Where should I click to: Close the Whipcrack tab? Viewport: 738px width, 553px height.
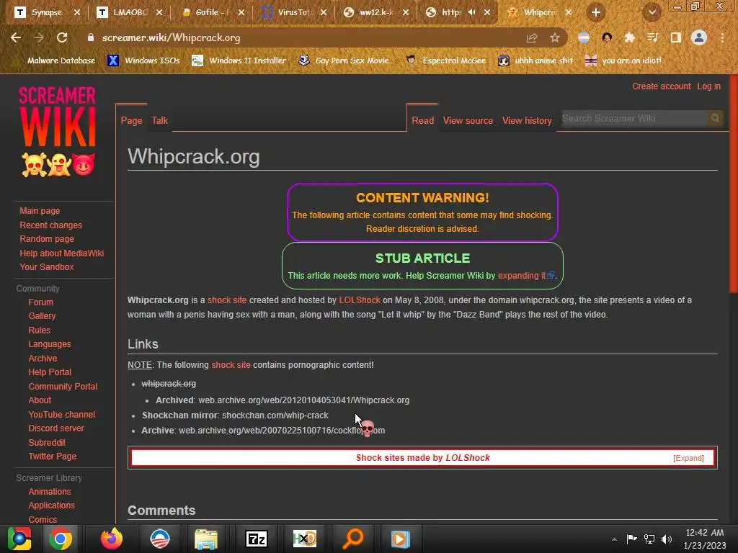(x=569, y=12)
